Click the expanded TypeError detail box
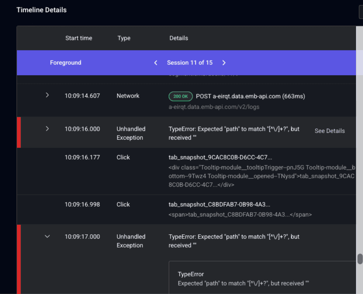The height and width of the screenshot is (294, 363). [258, 278]
